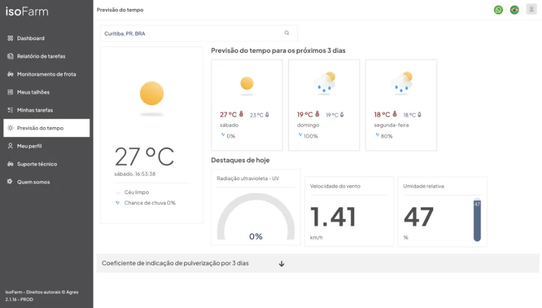This screenshot has width=542, height=308.
Task: Click the Suporte técnico tractor icon
Action: pyautogui.click(x=10, y=164)
